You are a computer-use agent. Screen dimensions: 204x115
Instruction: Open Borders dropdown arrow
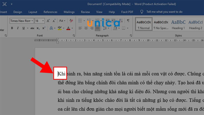point(128,28)
